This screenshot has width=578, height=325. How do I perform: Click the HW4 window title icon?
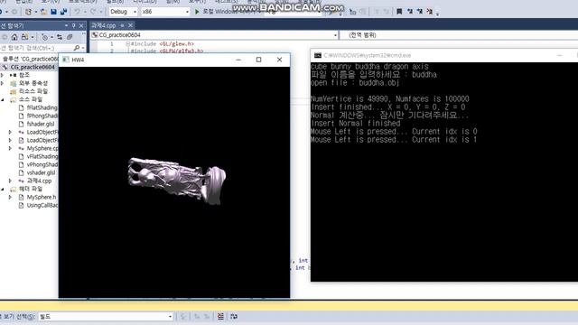(x=66, y=60)
